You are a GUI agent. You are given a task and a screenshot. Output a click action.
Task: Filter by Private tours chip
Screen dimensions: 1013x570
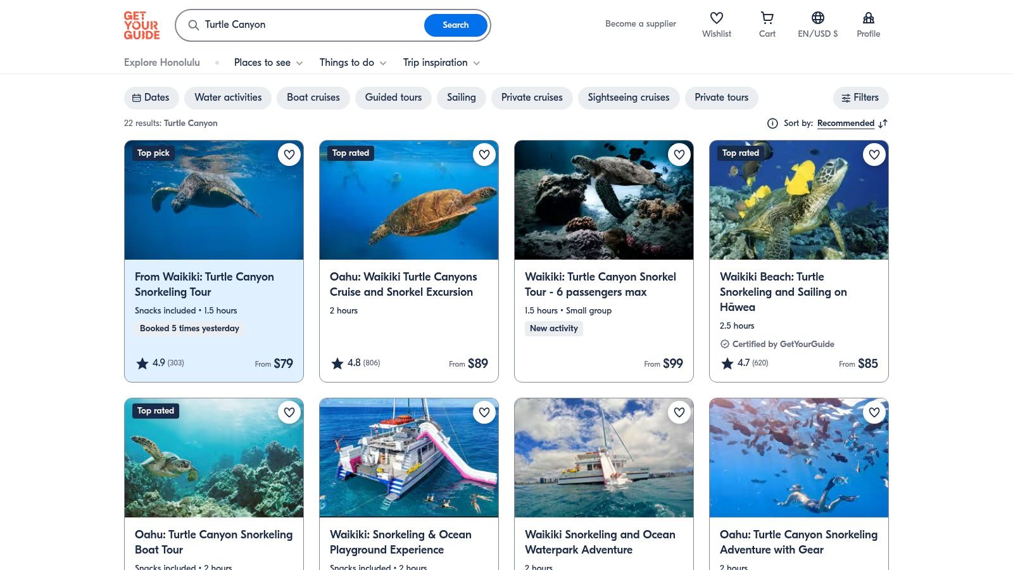(x=722, y=98)
